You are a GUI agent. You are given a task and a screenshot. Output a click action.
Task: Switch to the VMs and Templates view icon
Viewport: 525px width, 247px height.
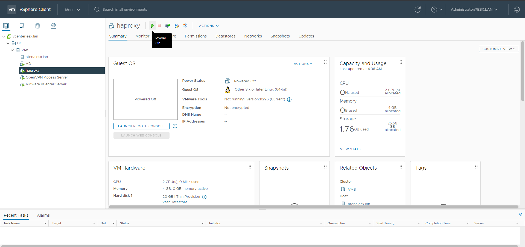tap(22, 26)
